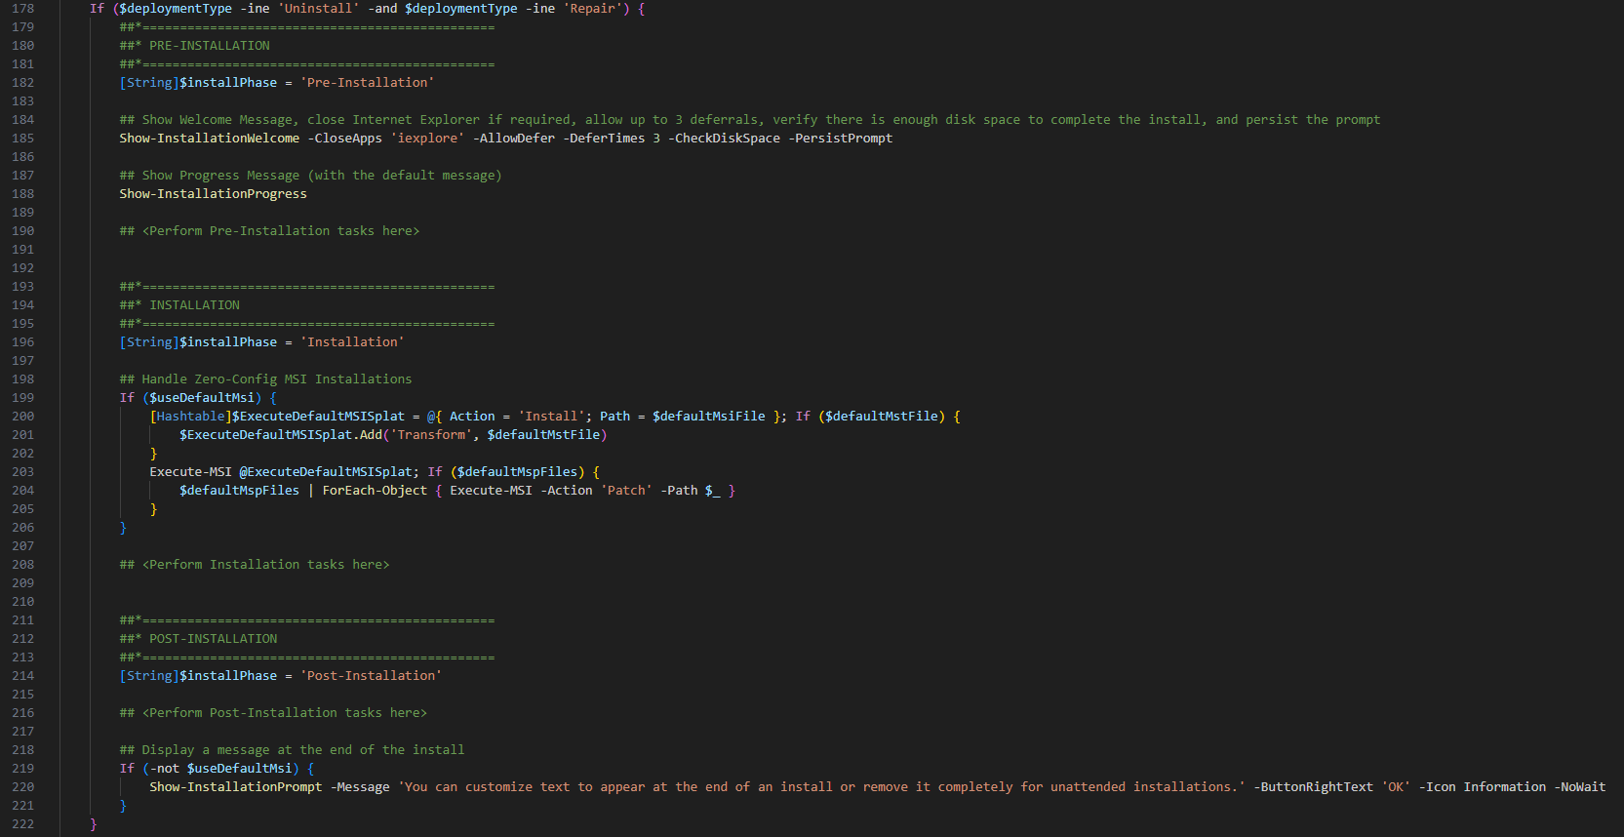This screenshot has height=837, width=1624.
Task: Click the 'iexplore' string value
Action: (427, 139)
